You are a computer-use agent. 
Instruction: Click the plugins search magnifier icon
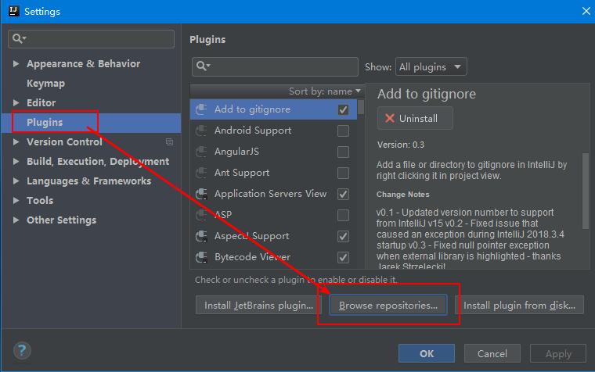click(203, 66)
